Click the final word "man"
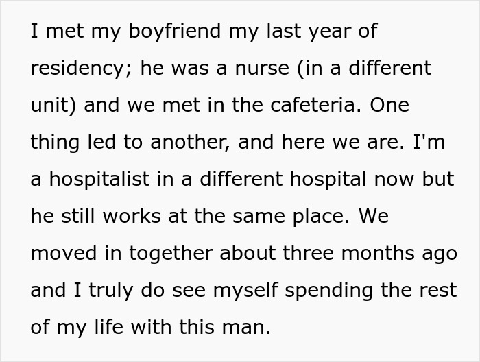 249,328
